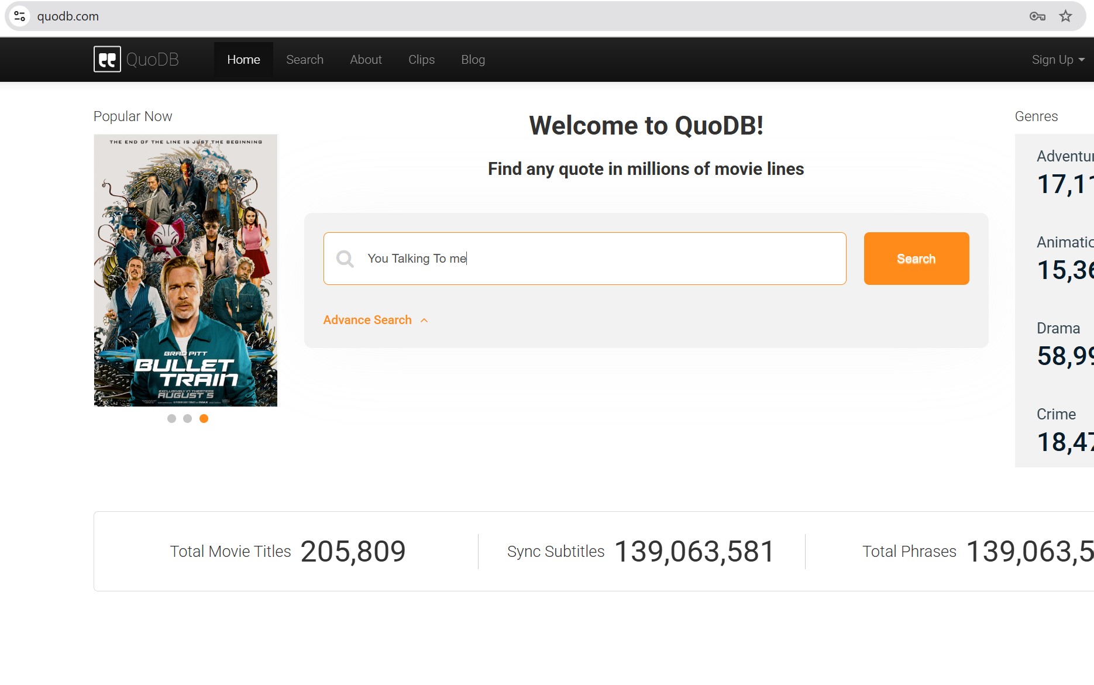This screenshot has height=685, width=1094.
Task: Open the About page
Action: [x=366, y=60]
